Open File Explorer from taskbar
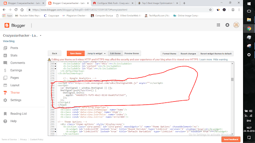255x143 pixels. point(249,20)
